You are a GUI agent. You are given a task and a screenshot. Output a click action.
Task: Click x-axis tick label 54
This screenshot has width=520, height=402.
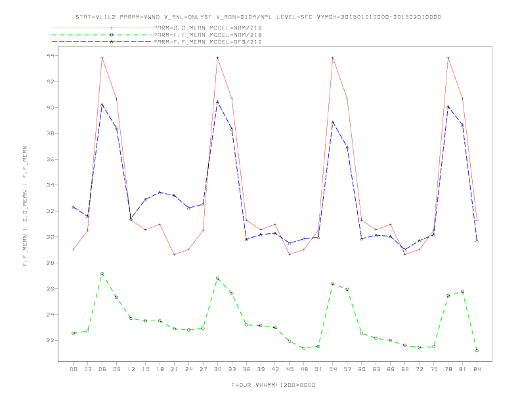click(333, 369)
